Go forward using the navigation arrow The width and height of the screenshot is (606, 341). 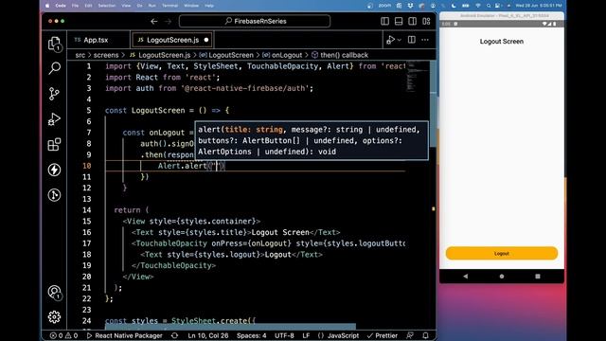(x=169, y=21)
